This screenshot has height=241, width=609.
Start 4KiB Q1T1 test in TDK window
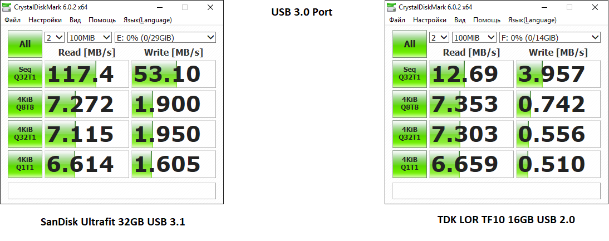tap(409, 164)
